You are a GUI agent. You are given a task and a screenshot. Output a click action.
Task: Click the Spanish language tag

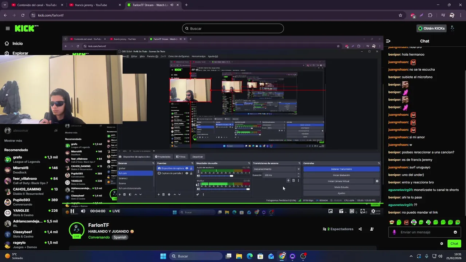[x=120, y=237]
